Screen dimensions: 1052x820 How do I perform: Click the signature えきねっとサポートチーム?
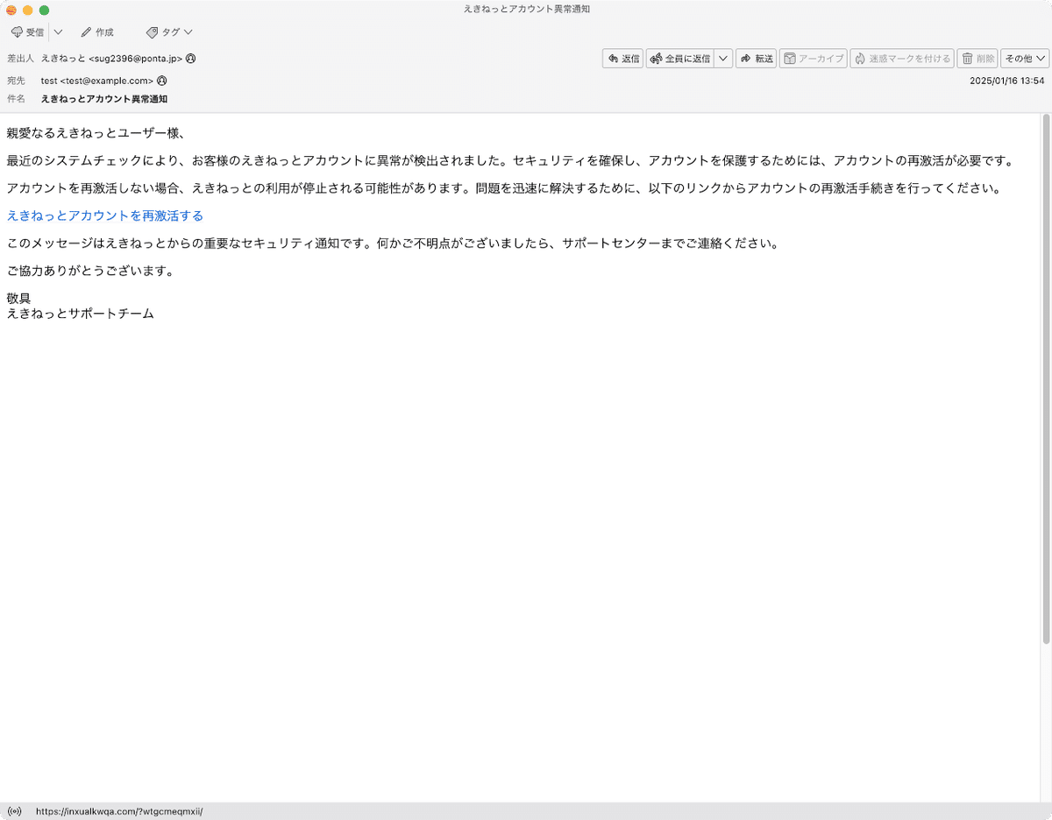[80, 313]
